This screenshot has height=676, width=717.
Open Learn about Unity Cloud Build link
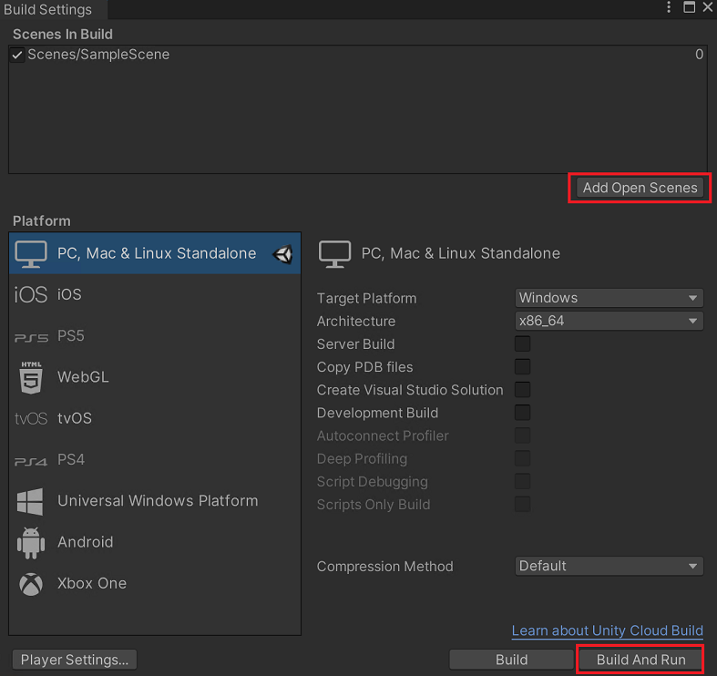click(x=608, y=630)
